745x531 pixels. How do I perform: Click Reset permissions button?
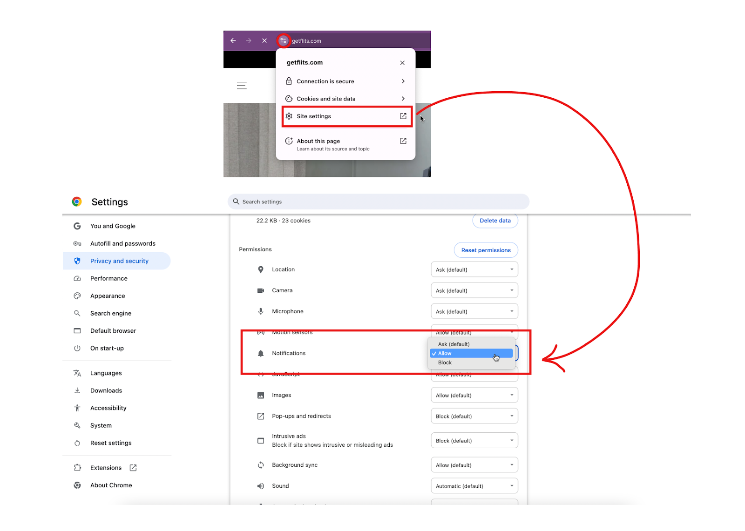[486, 250]
